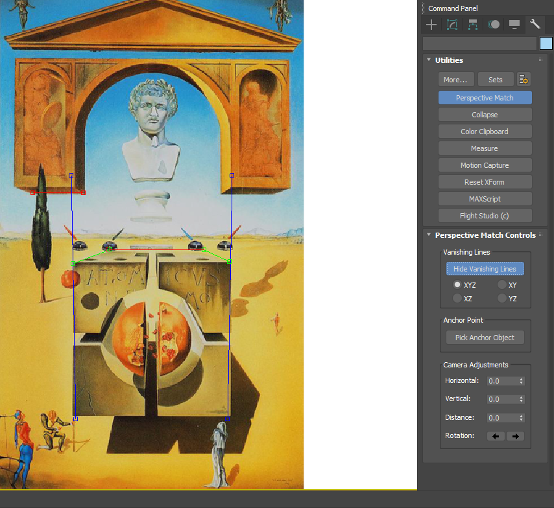The width and height of the screenshot is (554, 508).
Task: Collapse the Utilities rollout
Action: pos(429,60)
